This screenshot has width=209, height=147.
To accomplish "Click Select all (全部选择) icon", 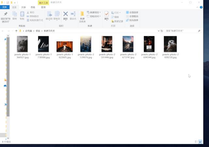I will pos(127,12).
